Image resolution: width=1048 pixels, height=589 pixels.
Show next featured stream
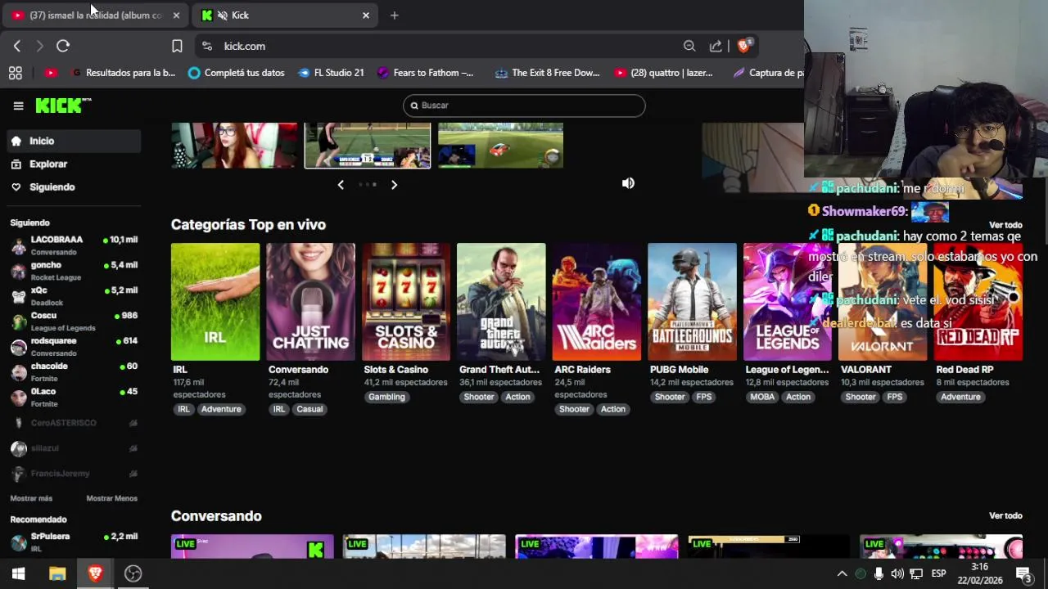pos(394,185)
